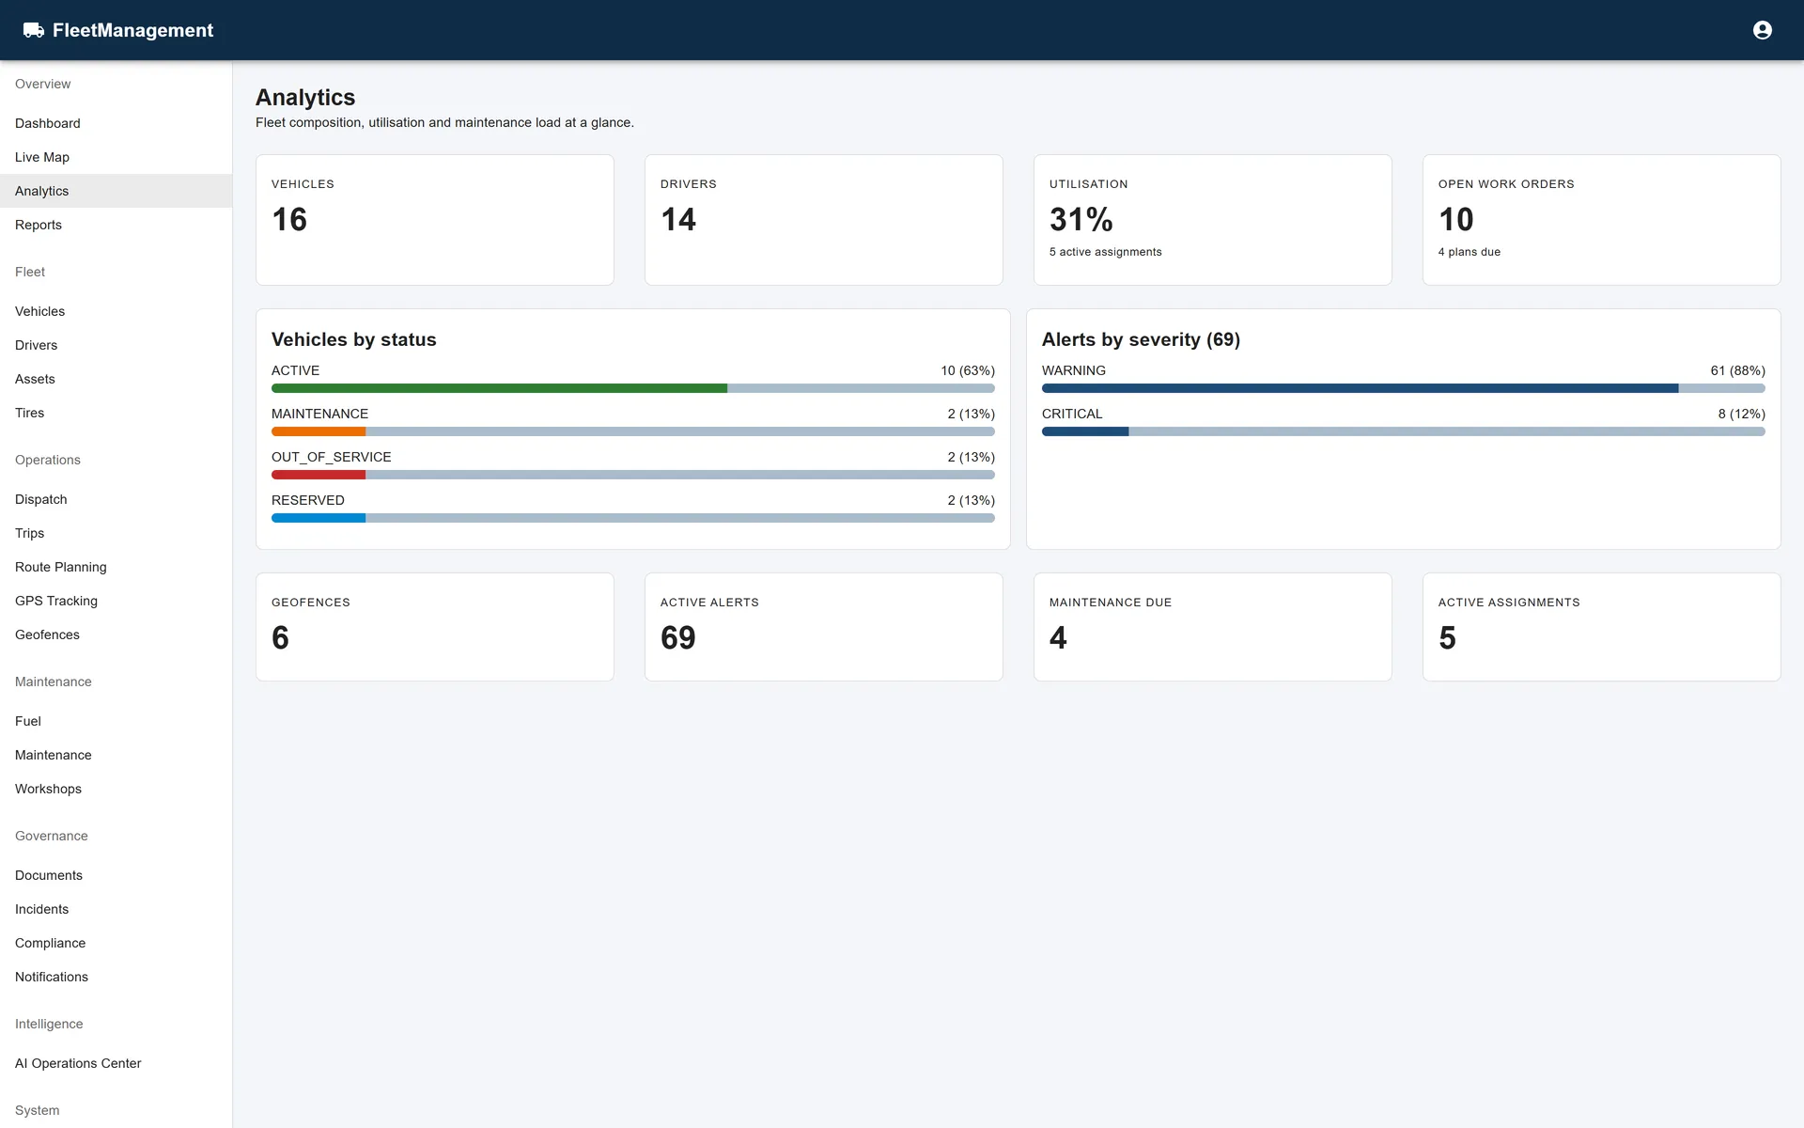Click the '5 active assignments' text

tap(1105, 252)
